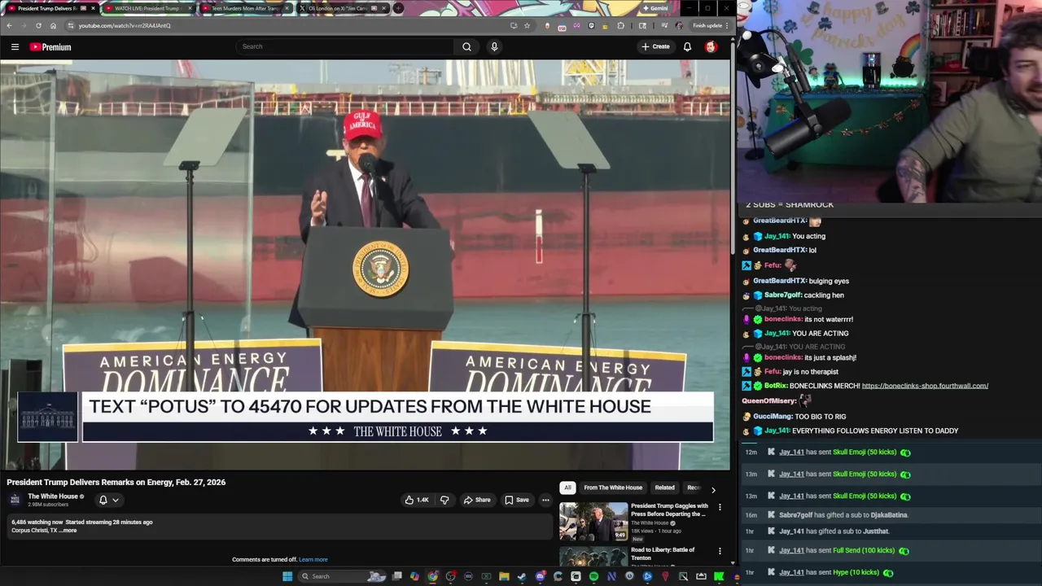1042x586 pixels.
Task: Select the From The White House chip
Action: pyautogui.click(x=613, y=488)
